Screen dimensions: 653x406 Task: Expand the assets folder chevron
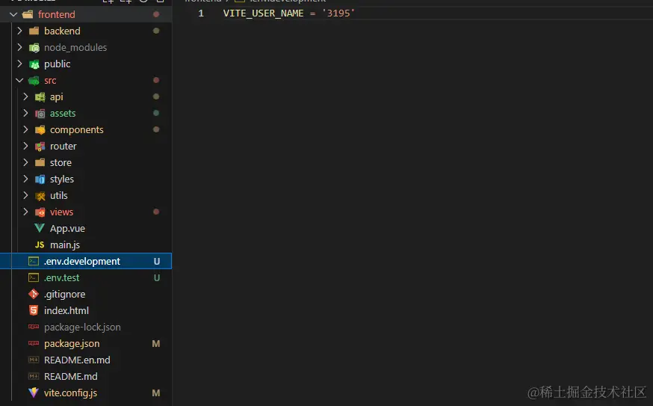25,114
